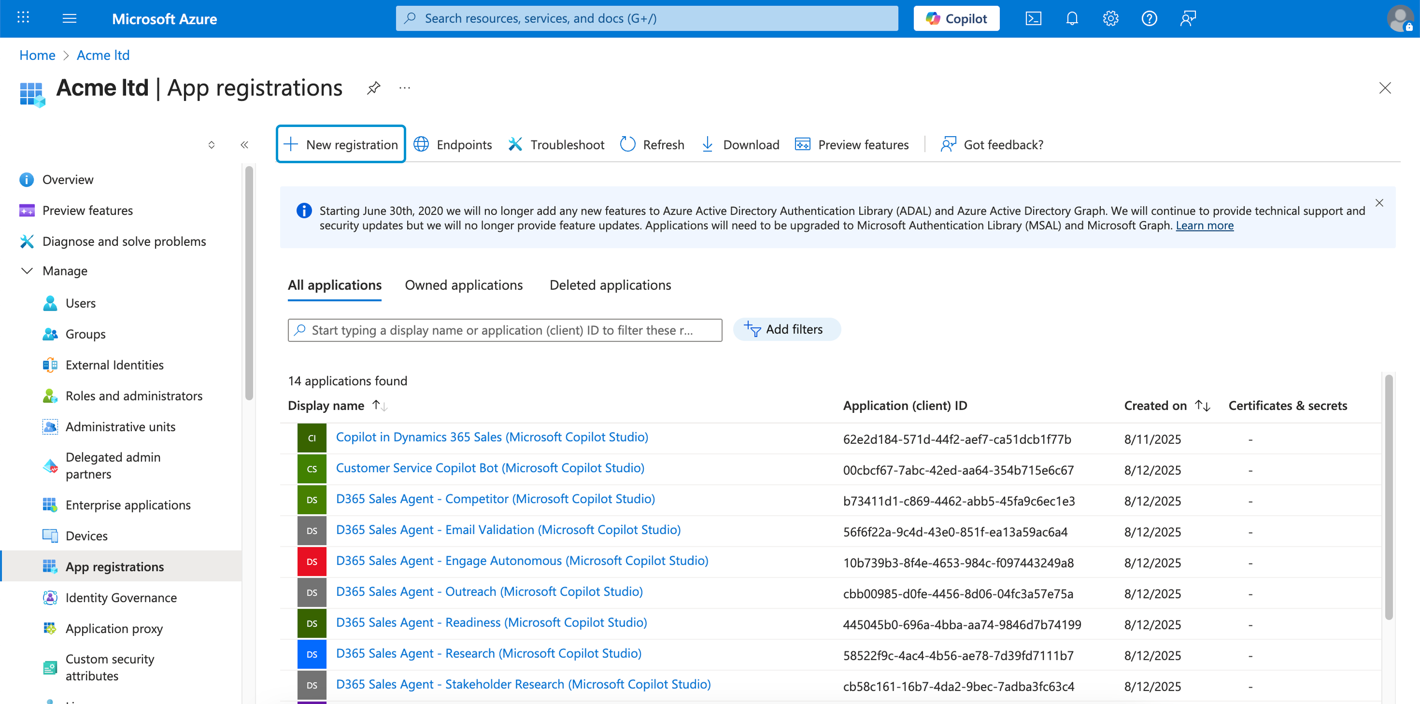The height and width of the screenshot is (704, 1420).
Task: Collapse the sidebar with double chevron
Action: click(244, 145)
